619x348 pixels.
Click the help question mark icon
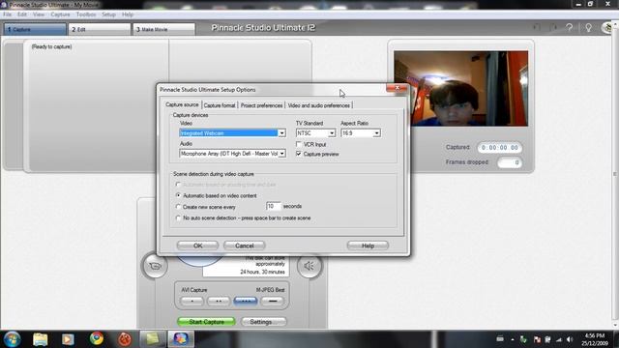569,28
